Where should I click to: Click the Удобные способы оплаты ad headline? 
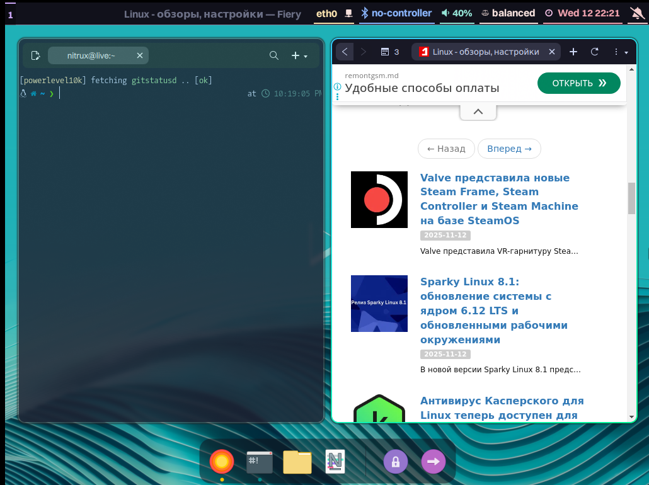[422, 88]
